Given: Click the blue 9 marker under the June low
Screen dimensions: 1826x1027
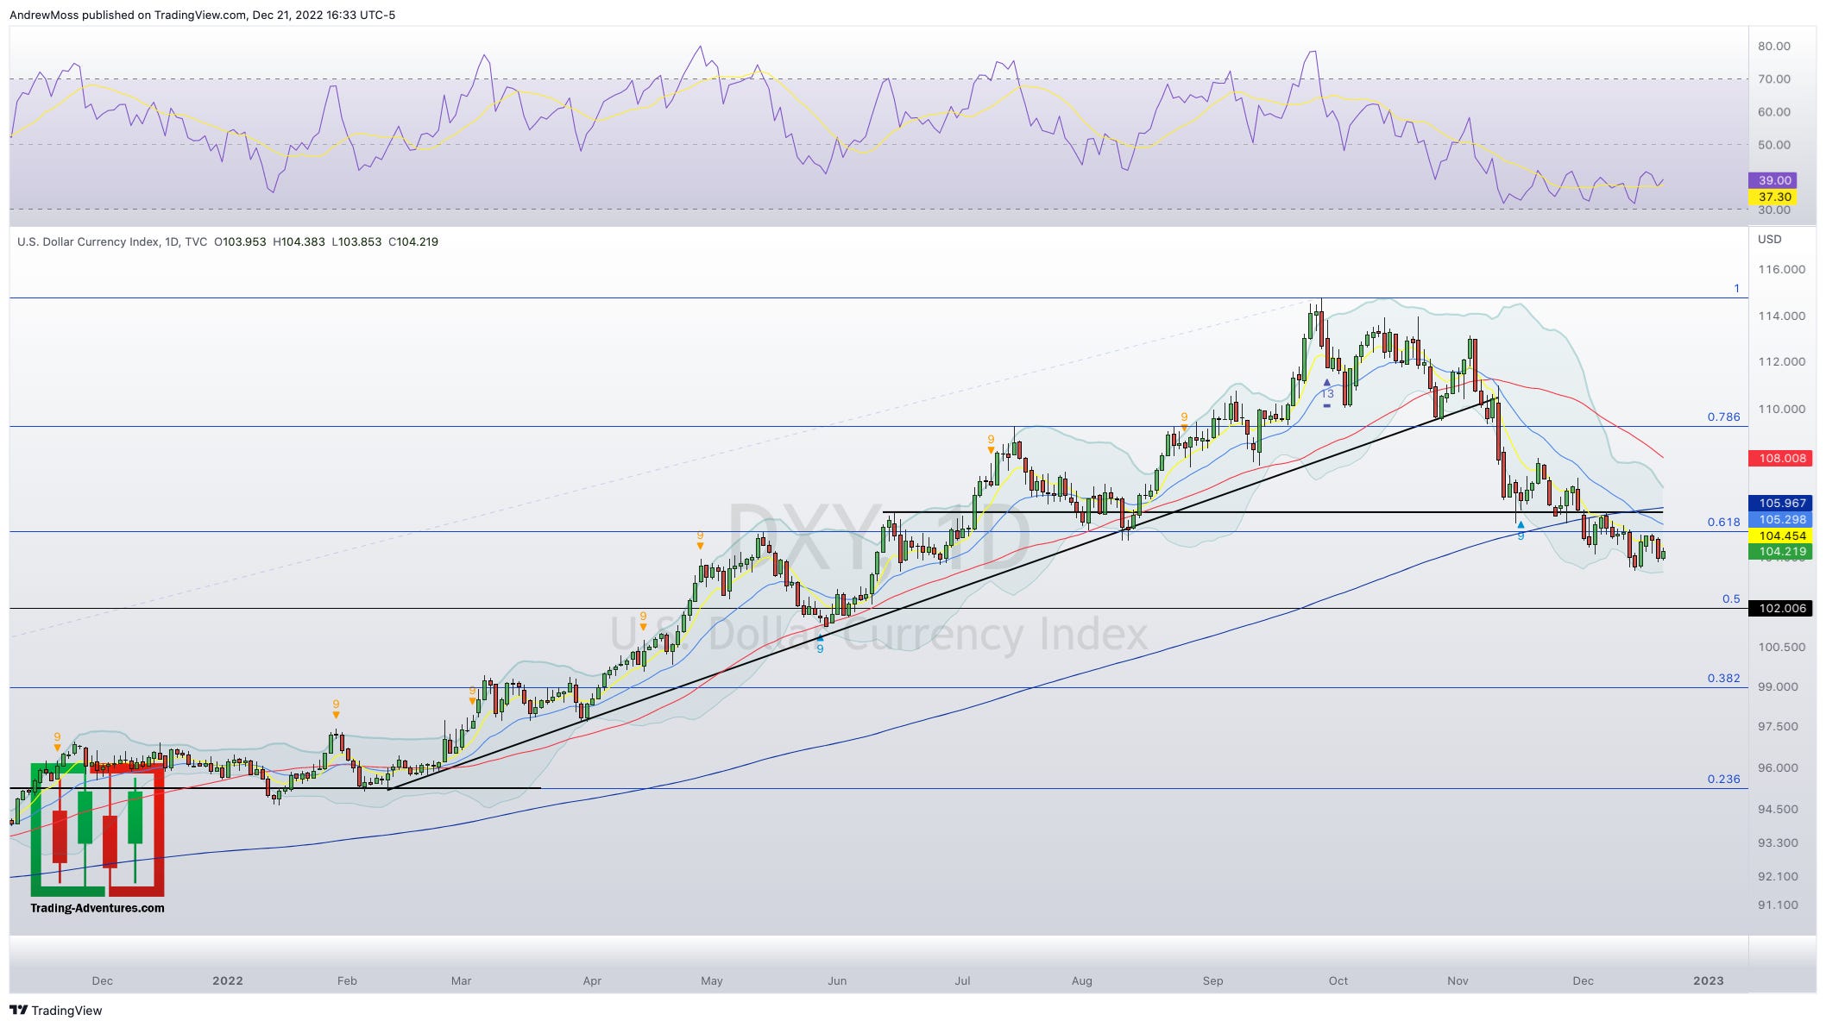Looking at the screenshot, I should 820,648.
